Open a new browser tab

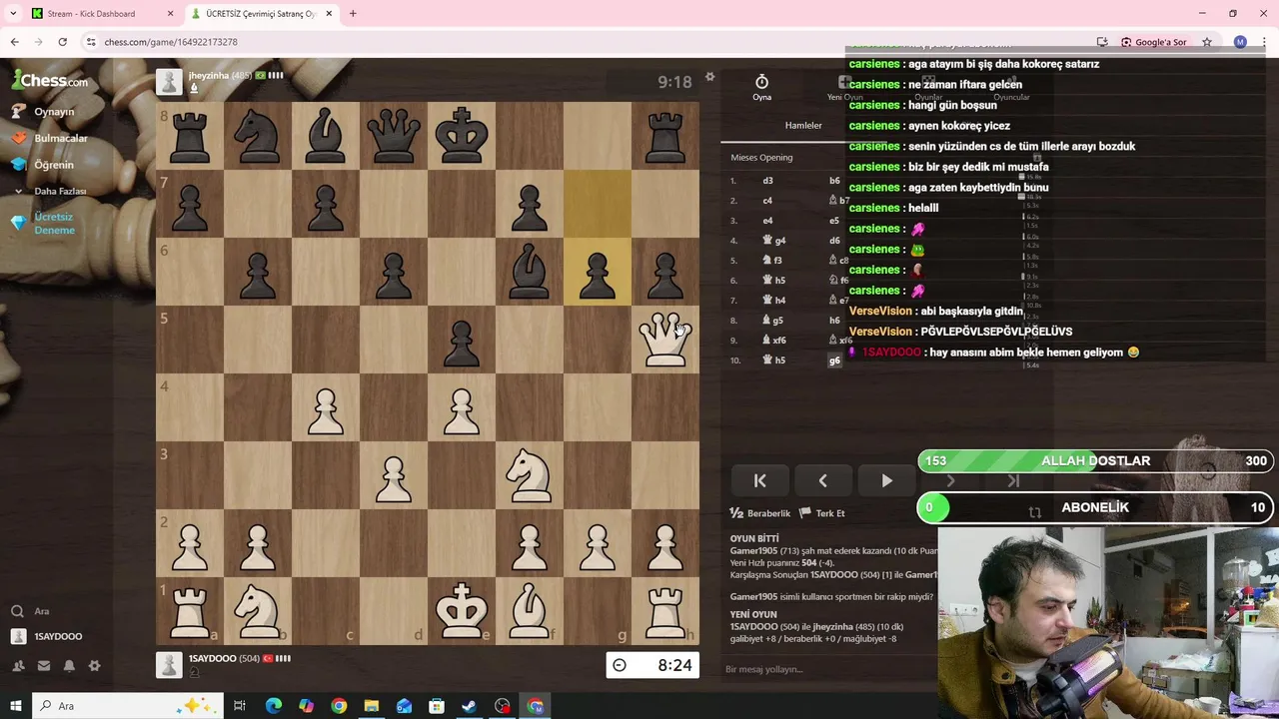tap(353, 14)
